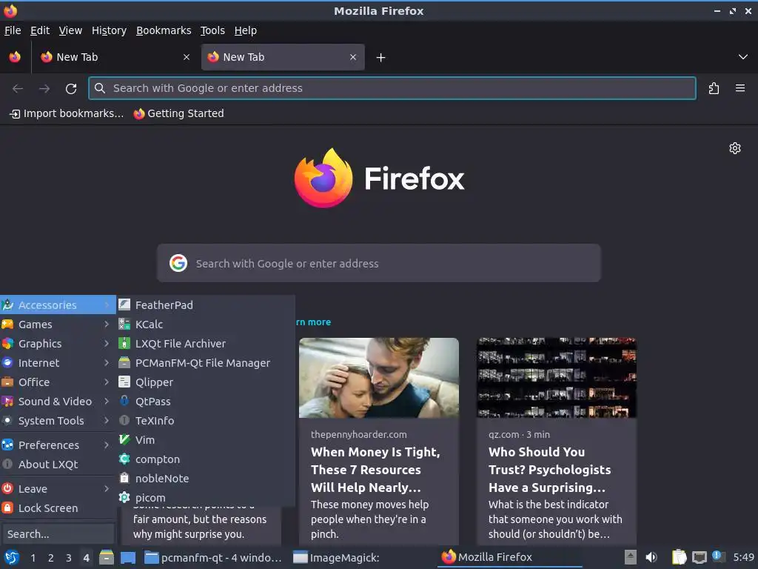Click the LXQt start menu button

click(12, 557)
